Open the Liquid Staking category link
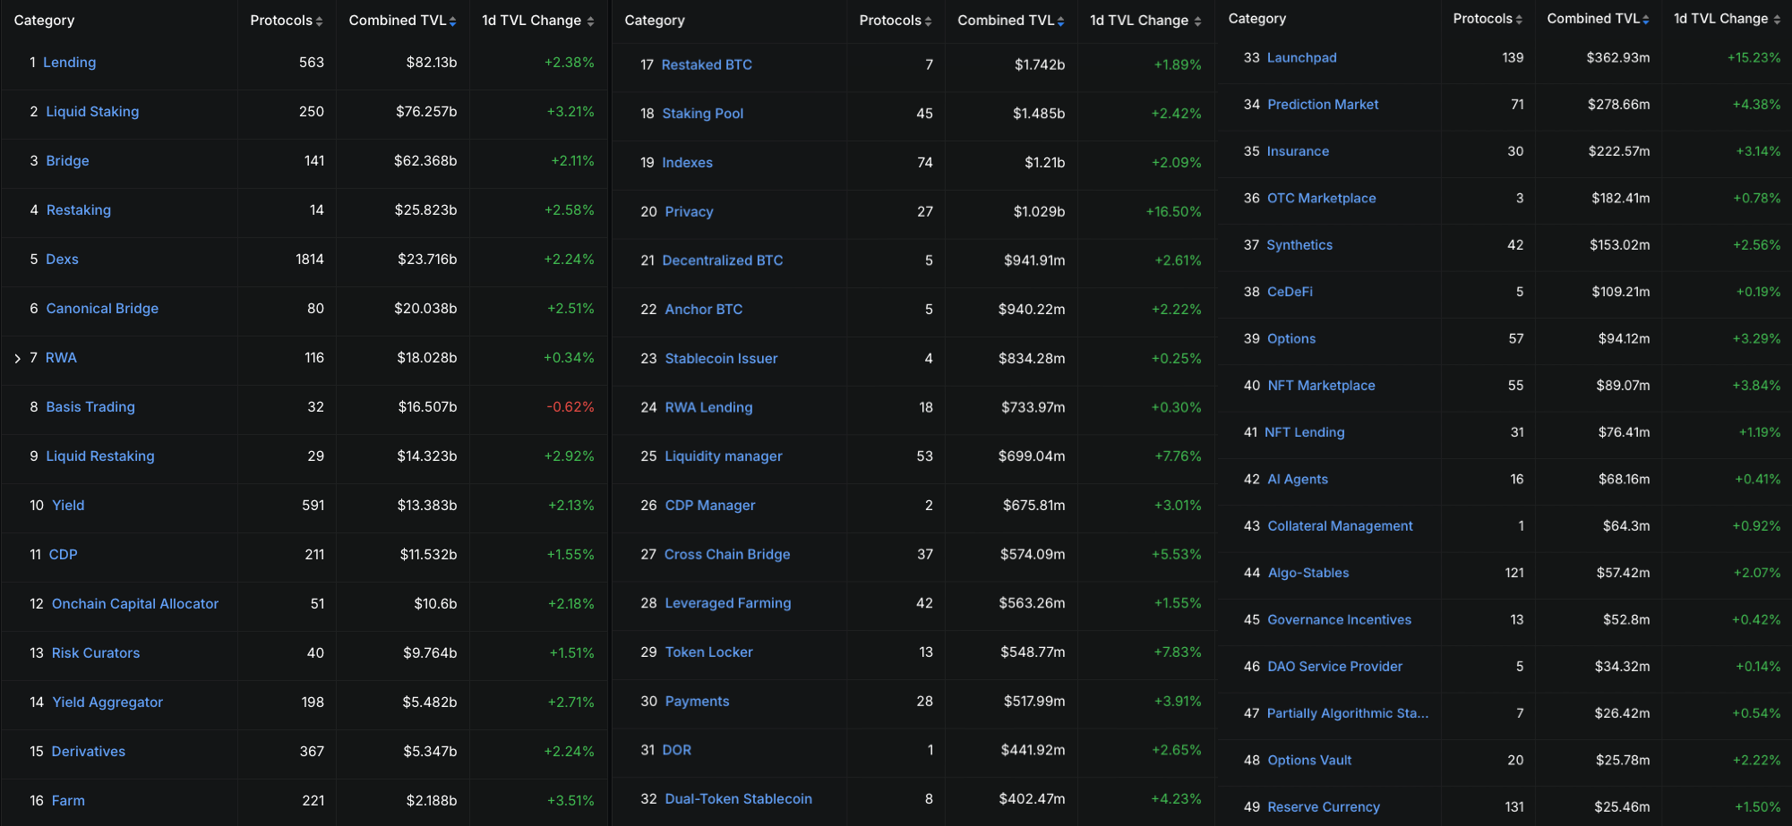Screen dimensions: 1792x826 tap(92, 112)
